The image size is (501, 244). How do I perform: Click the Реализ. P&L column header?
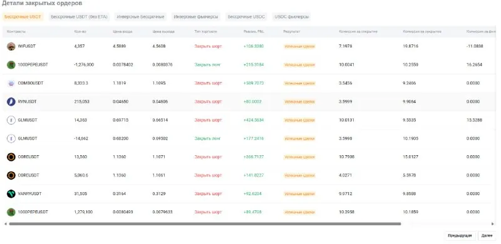pyautogui.click(x=254, y=32)
